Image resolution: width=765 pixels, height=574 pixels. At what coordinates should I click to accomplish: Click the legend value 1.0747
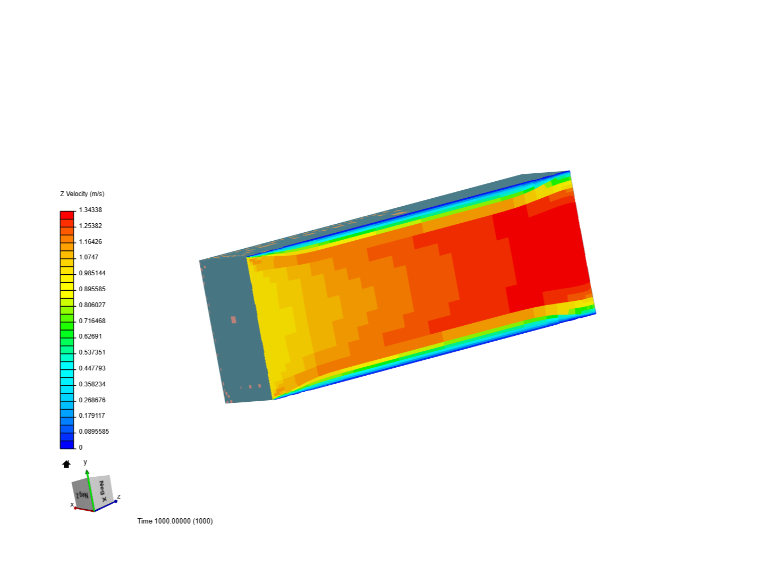pyautogui.click(x=89, y=257)
